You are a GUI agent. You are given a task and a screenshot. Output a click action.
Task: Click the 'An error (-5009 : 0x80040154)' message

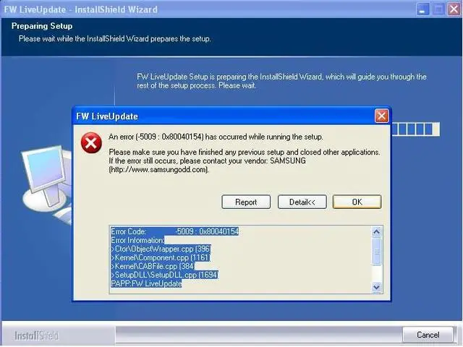pyautogui.click(x=216, y=137)
